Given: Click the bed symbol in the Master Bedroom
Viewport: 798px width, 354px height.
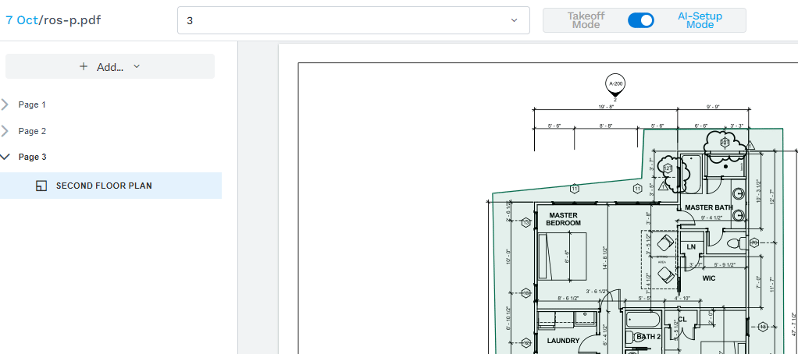Looking at the screenshot, I should point(563,257).
